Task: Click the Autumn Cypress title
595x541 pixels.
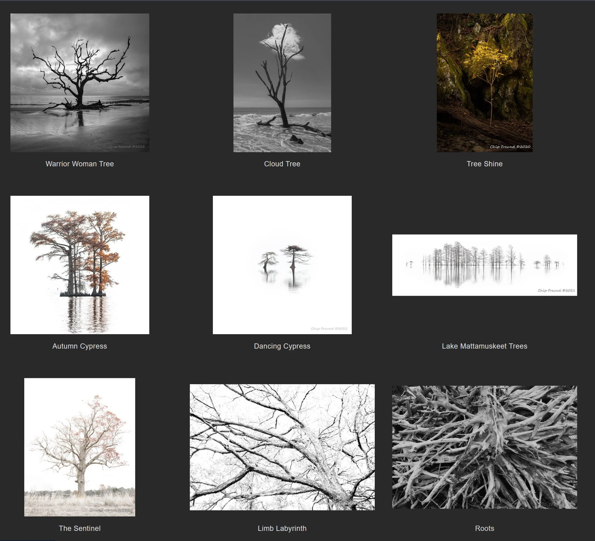Action: click(x=80, y=346)
